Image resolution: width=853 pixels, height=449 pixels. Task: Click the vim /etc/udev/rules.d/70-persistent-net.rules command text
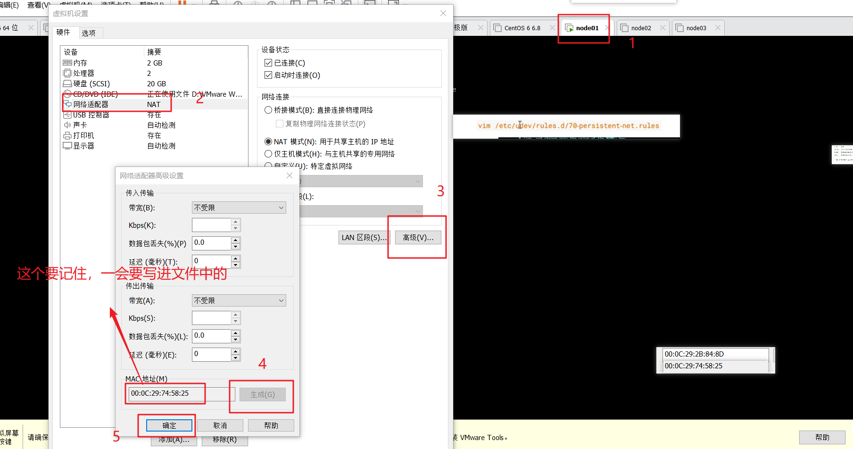[x=569, y=125]
